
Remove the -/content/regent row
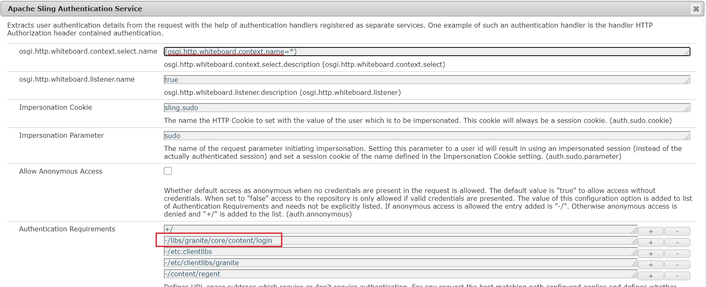click(677, 276)
